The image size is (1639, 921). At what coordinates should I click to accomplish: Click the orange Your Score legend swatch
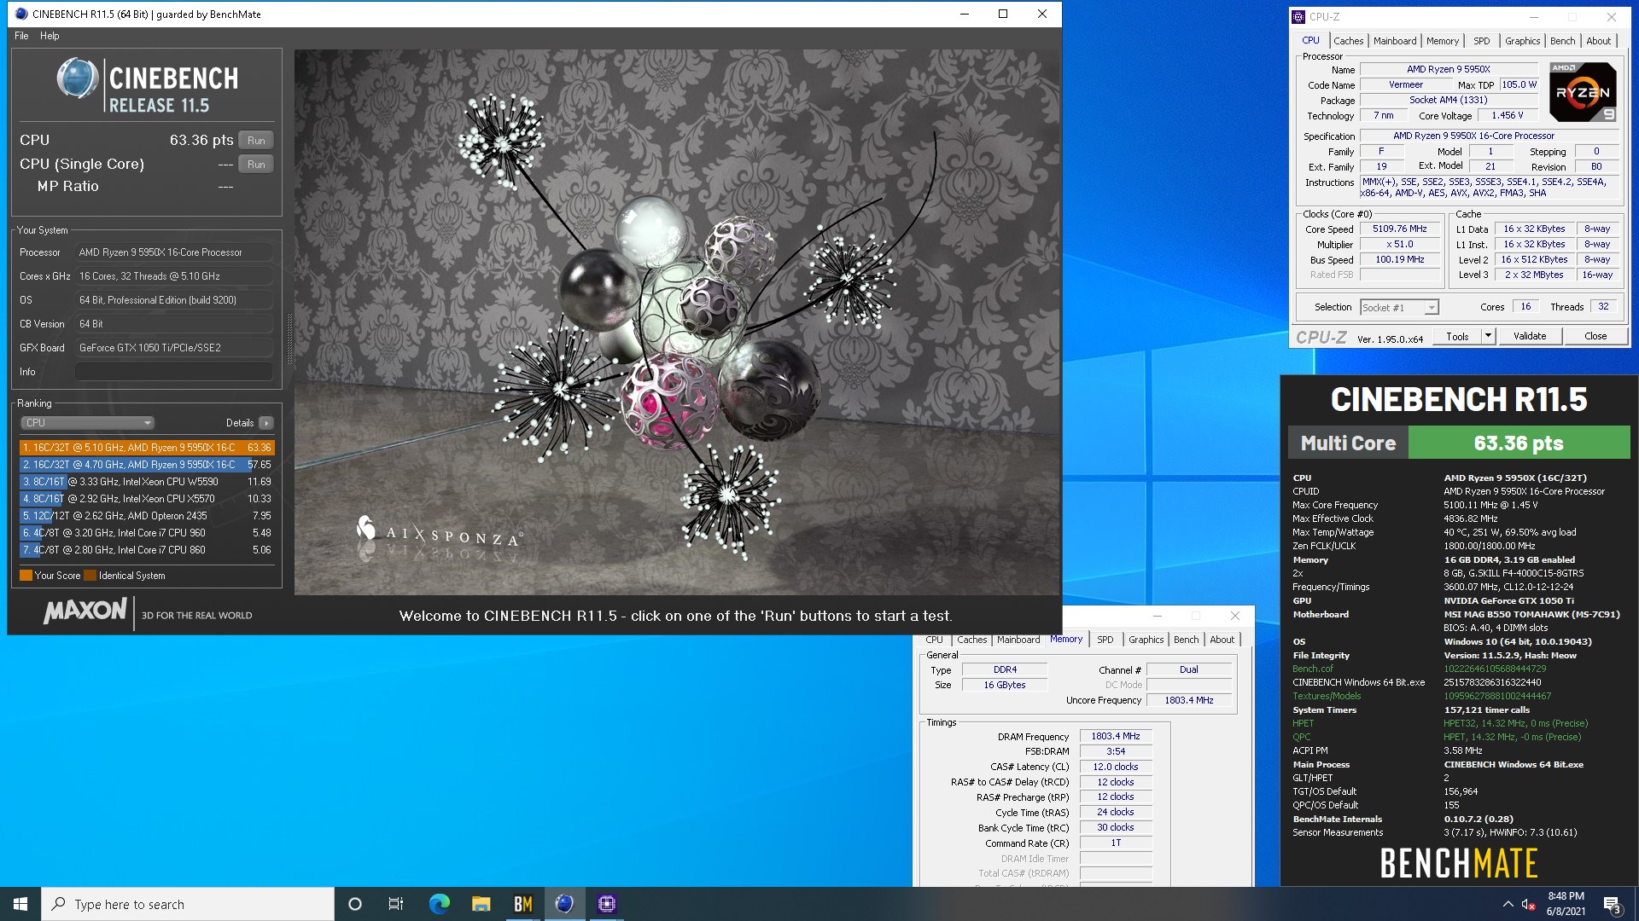click(x=26, y=576)
